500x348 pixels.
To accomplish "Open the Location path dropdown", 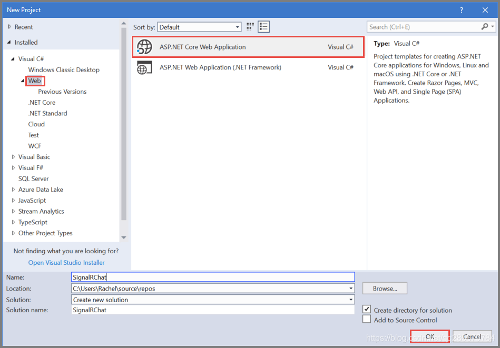I will (x=350, y=288).
